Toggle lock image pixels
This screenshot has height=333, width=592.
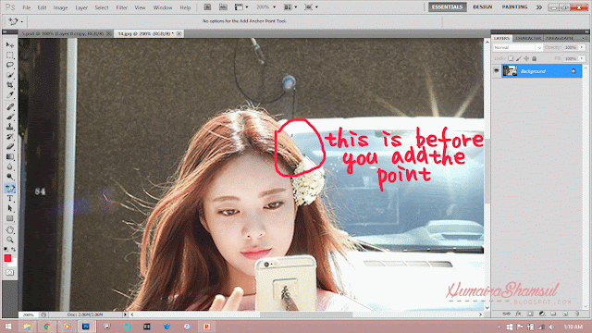[x=519, y=58]
